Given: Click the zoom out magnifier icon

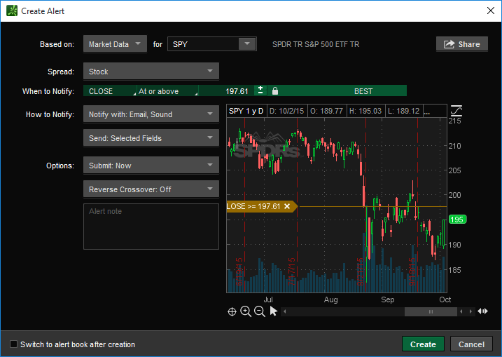Looking at the screenshot, I should click(259, 311).
